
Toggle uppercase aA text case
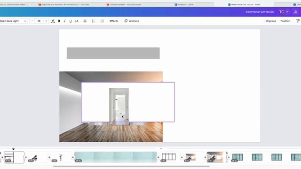[x=76, y=21]
